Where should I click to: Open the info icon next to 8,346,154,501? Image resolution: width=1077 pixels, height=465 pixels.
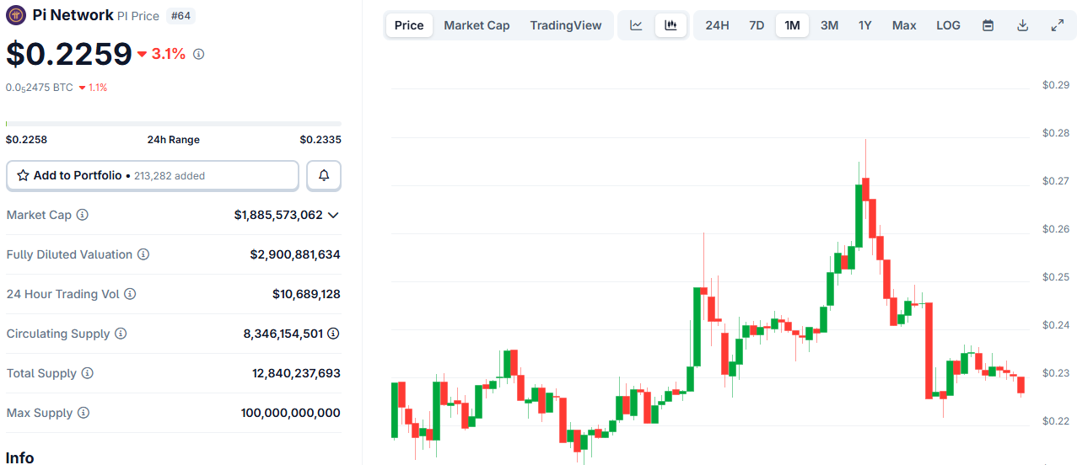coord(333,334)
